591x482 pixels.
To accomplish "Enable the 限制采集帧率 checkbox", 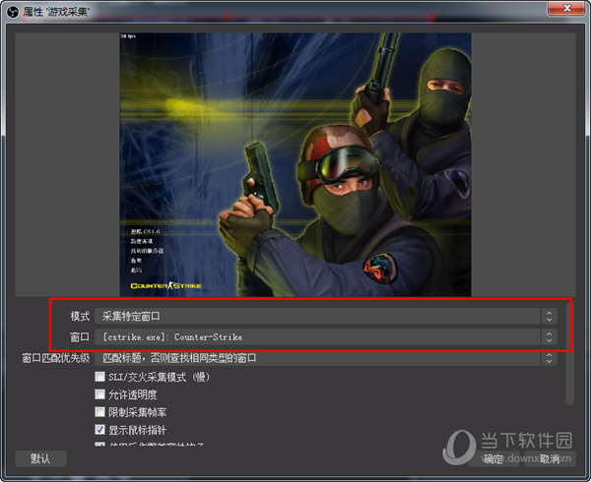I will pyautogui.click(x=99, y=412).
